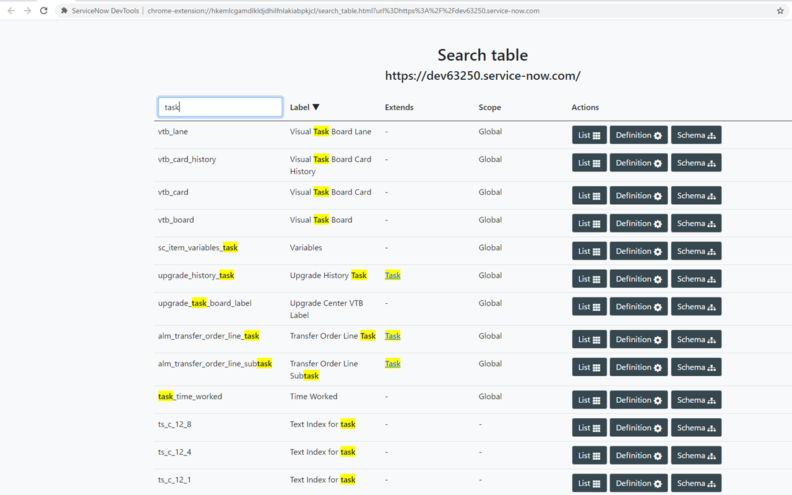This screenshot has height=495, width=792.
Task: Open List for vtb_board
Action: (x=589, y=223)
